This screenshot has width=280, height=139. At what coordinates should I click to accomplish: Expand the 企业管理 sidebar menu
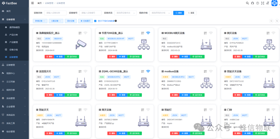coord(14,107)
